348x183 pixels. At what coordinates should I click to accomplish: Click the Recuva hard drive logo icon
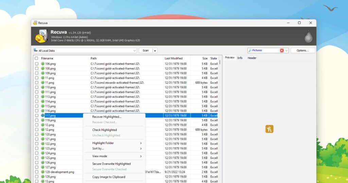tap(42, 36)
